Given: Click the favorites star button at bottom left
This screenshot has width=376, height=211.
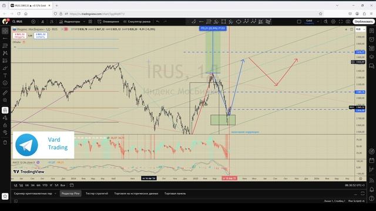Looking at the screenshot, I should [5, 196].
